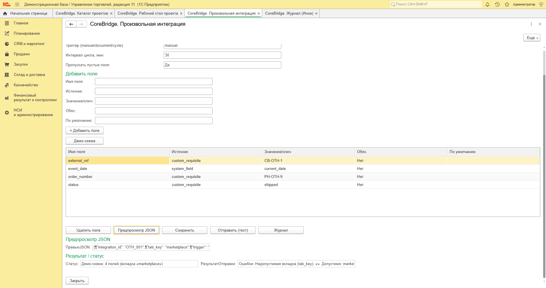Image resolution: width=546 pixels, height=288 pixels.
Task: Go back with the left arrow button
Action: [x=71, y=24]
